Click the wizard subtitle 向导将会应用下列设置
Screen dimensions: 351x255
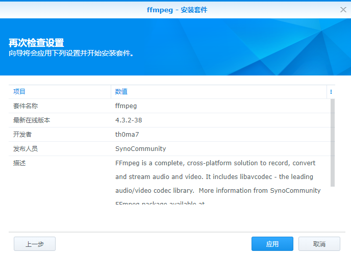pyautogui.click(x=71, y=53)
